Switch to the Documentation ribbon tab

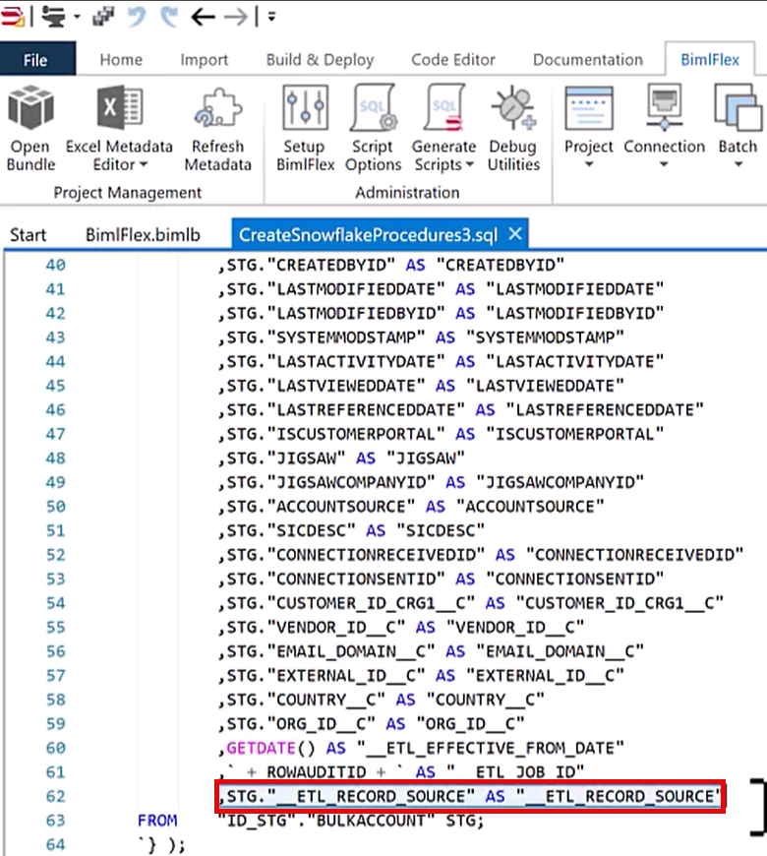(x=588, y=59)
